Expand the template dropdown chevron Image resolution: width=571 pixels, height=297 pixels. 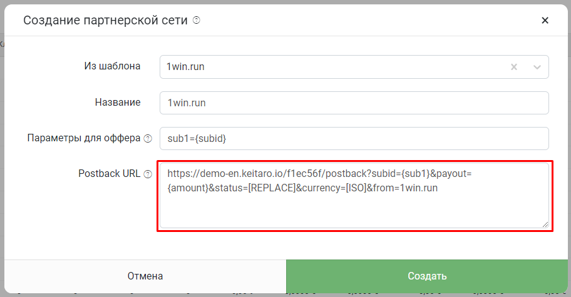tap(537, 67)
